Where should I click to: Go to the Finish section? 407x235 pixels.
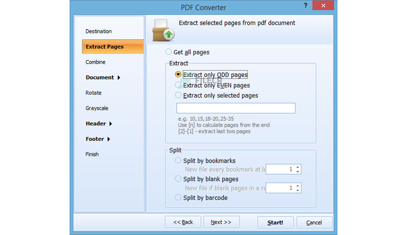point(92,154)
